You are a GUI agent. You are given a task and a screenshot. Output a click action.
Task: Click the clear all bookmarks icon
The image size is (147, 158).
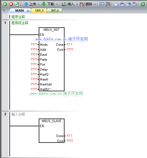tap(135, 4)
